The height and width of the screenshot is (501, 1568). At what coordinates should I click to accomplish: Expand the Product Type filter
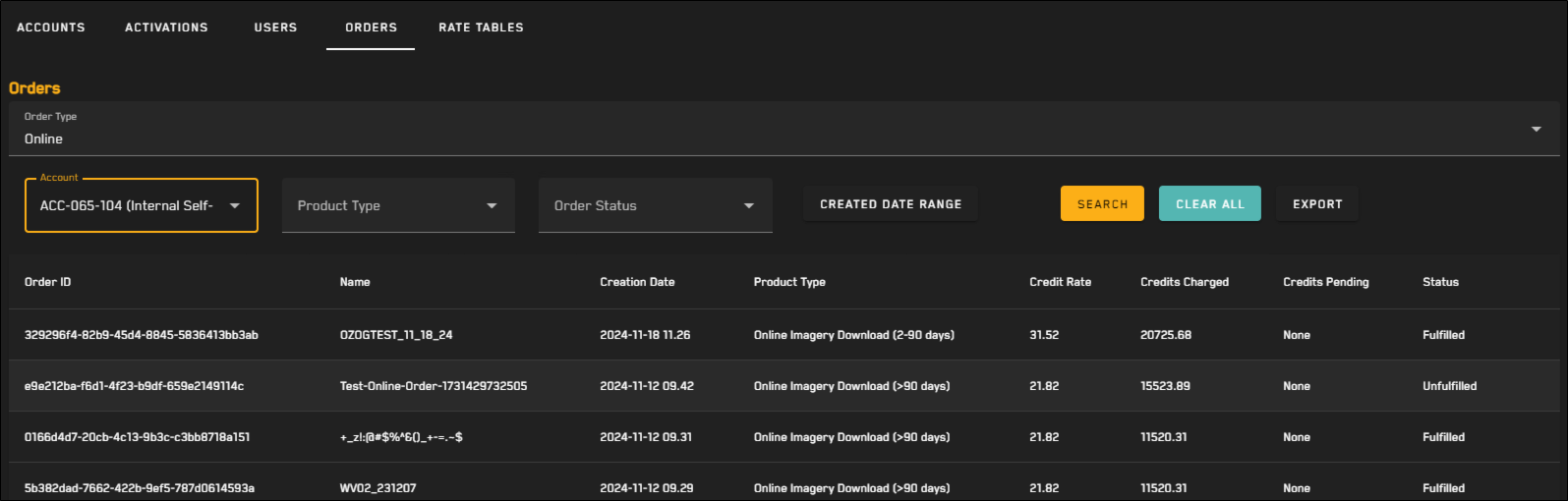click(x=398, y=205)
